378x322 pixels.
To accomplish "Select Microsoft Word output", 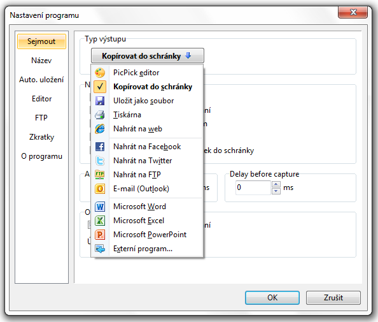I will pyautogui.click(x=147, y=207).
